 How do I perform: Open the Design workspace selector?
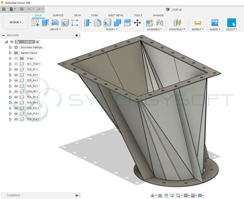[15, 22]
